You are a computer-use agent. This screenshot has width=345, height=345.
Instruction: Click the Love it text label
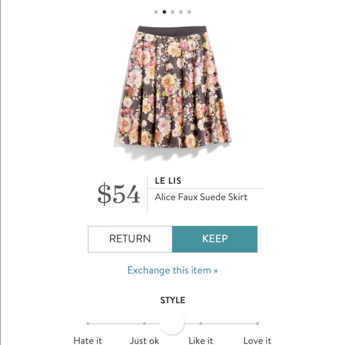(257, 341)
